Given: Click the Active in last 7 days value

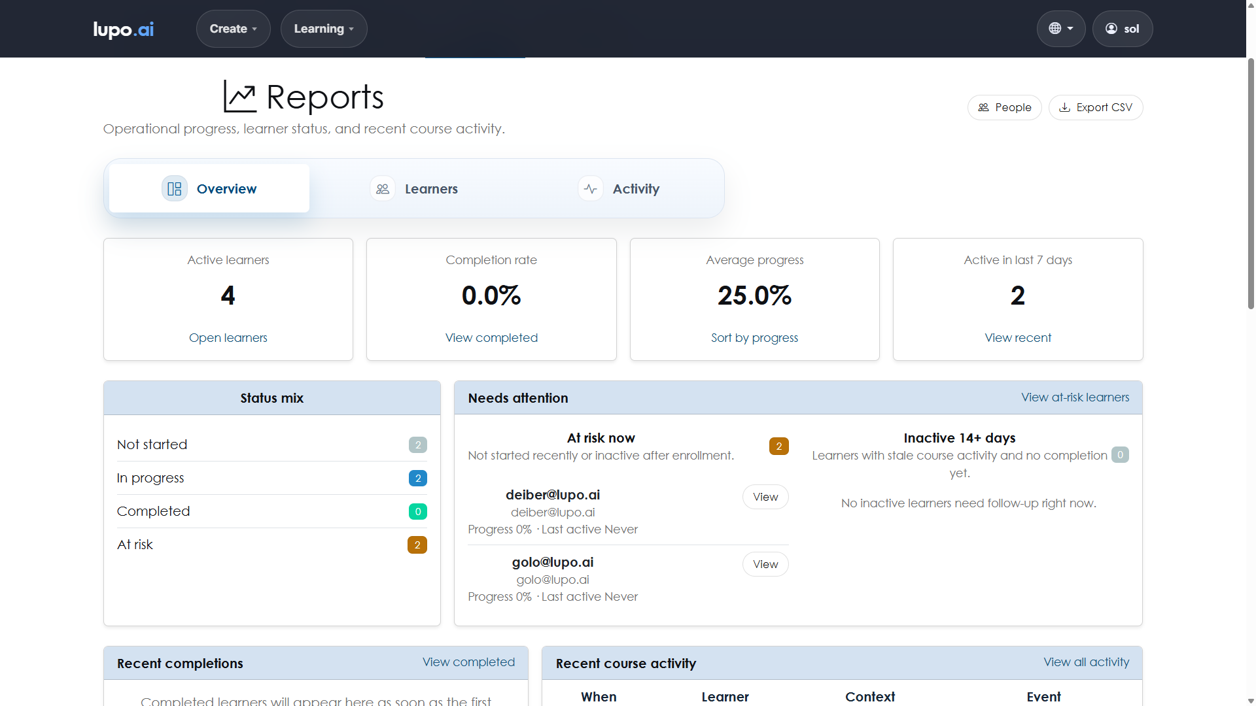Looking at the screenshot, I should (1018, 295).
